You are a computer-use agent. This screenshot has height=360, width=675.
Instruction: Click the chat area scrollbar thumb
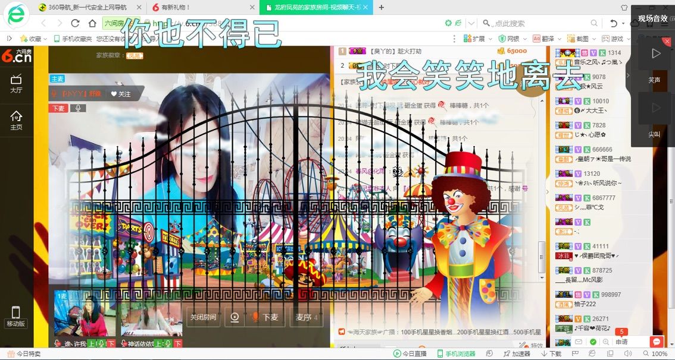click(542, 257)
